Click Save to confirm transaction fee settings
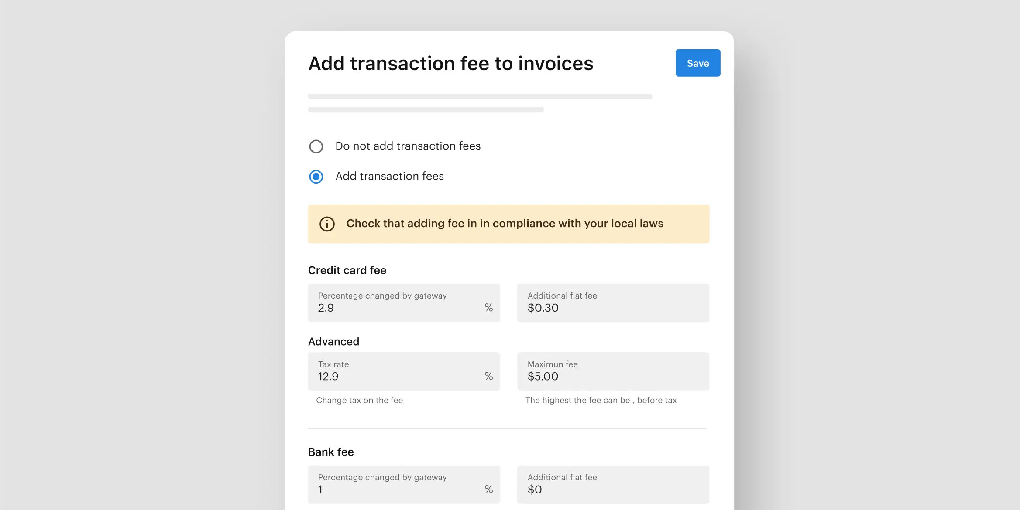 (x=698, y=63)
